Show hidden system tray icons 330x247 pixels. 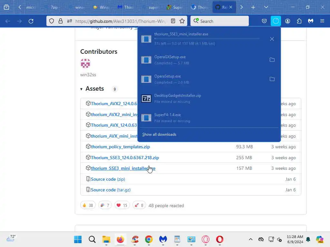[250, 239]
